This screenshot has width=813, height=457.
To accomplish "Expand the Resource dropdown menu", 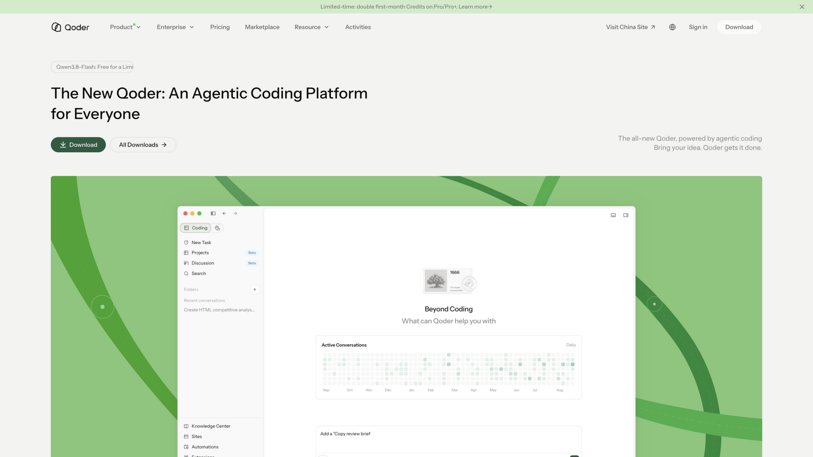I will tap(312, 27).
